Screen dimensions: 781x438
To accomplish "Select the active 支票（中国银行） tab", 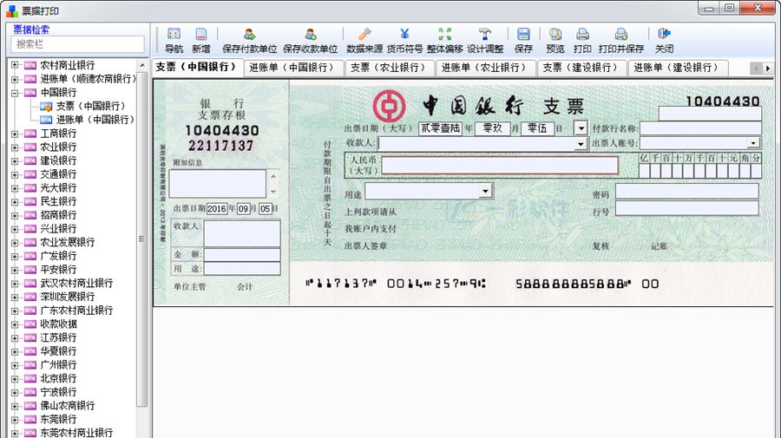I will click(196, 67).
